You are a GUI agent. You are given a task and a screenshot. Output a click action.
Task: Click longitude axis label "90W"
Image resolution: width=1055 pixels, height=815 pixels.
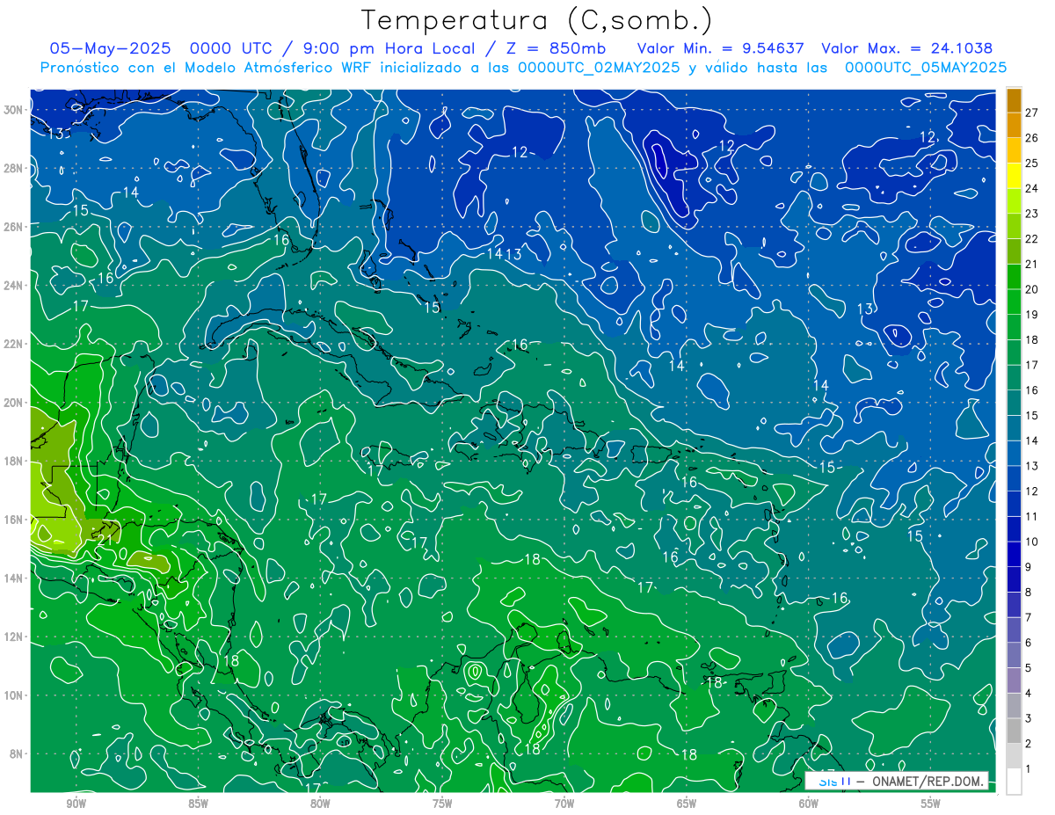coord(76,804)
